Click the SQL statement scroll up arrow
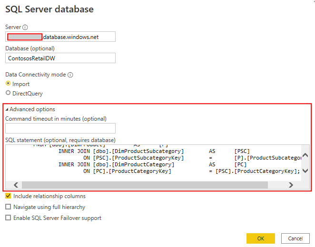 click(305, 155)
